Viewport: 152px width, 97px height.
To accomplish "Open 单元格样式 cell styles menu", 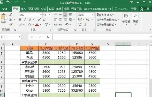I will tap(107, 25).
